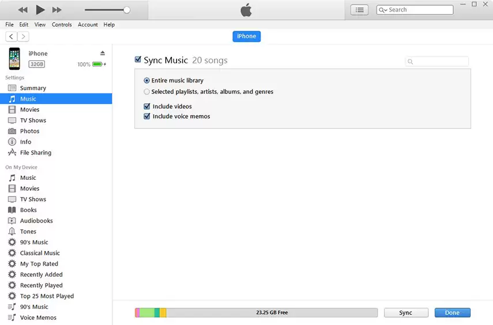Click the Done button
Image resolution: width=493 pixels, height=325 pixels.
click(x=453, y=313)
